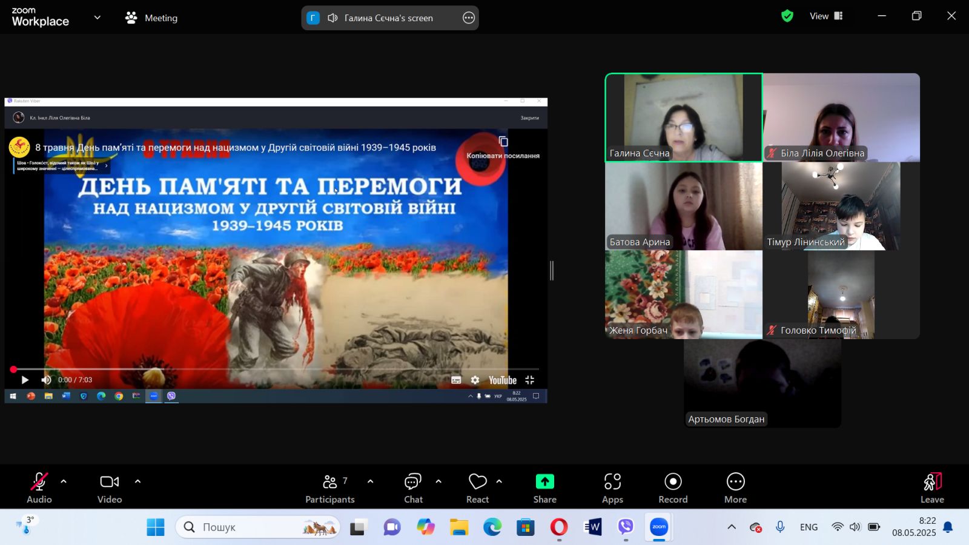
Task: Select Тімур Лінинський video tile
Action: click(841, 206)
